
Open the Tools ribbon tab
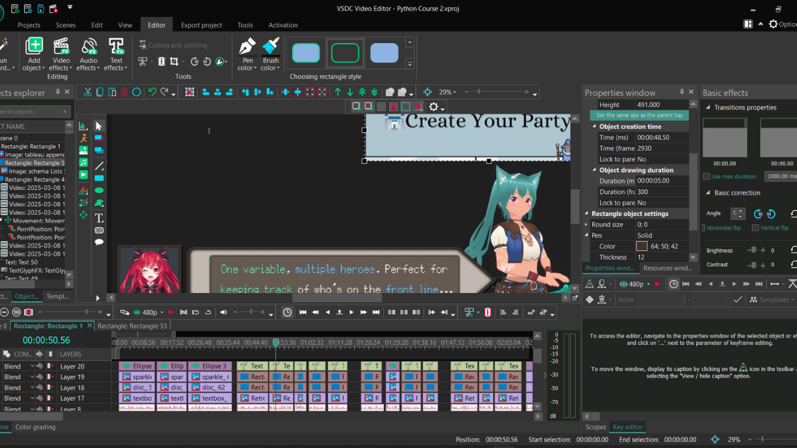(x=245, y=25)
